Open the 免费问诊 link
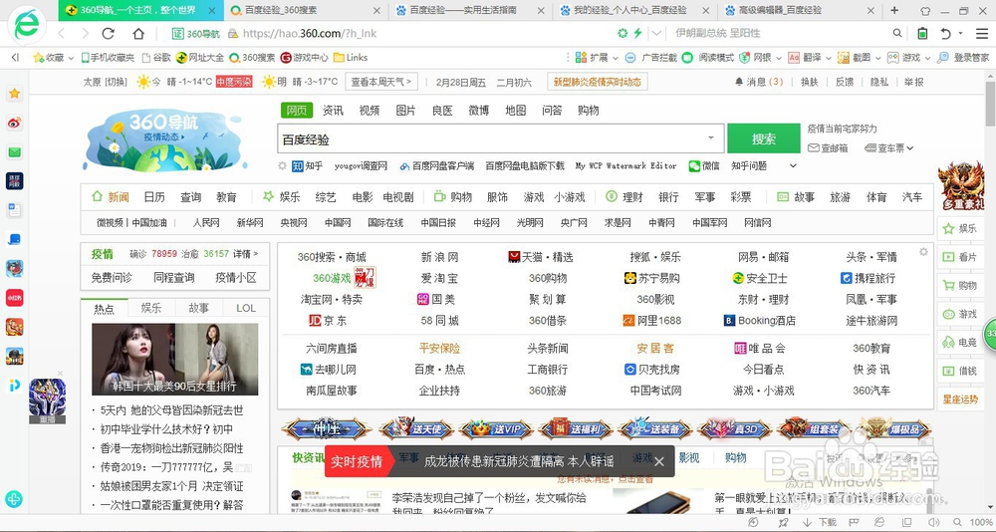 point(112,278)
